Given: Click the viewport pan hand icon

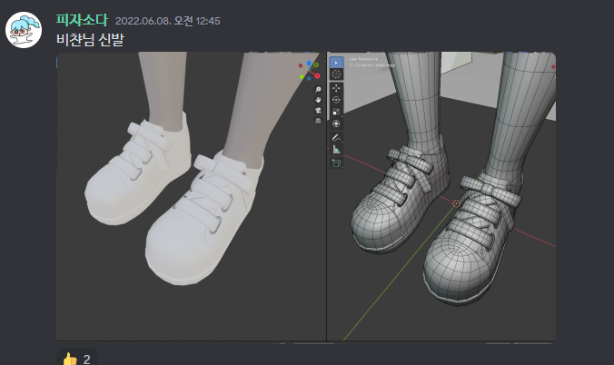Looking at the screenshot, I should pyautogui.click(x=318, y=101).
